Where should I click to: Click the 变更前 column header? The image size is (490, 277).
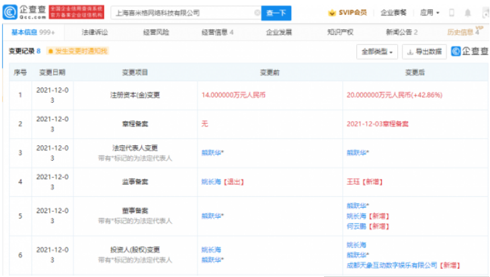click(x=270, y=73)
